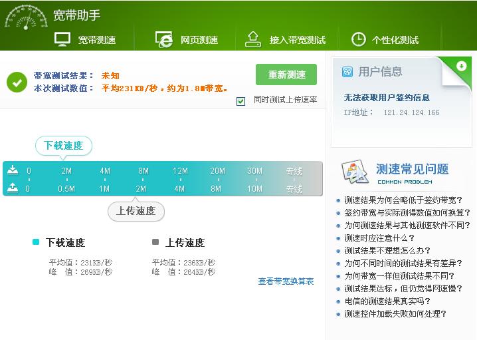The image size is (477, 340).
Task: Open FAQ 测试结果达标,但仍觉得网速慢?
Action: pos(403,289)
